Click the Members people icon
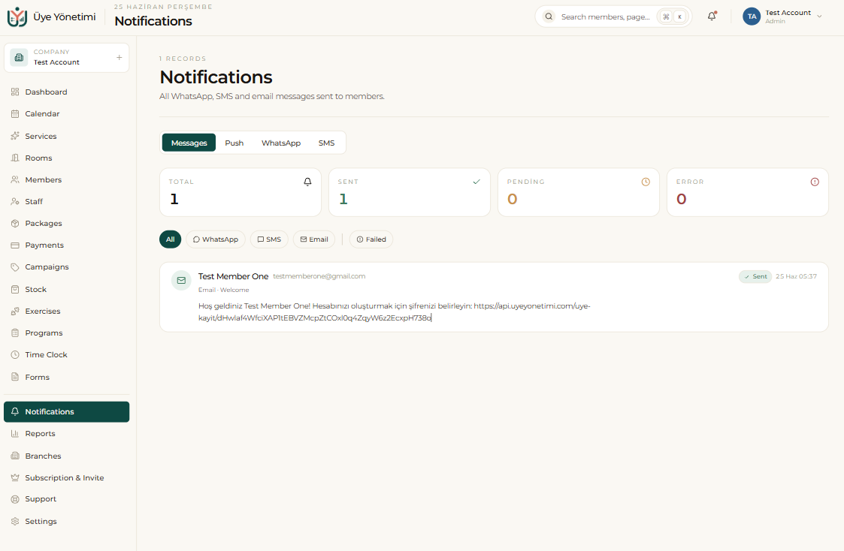The width and height of the screenshot is (844, 551). (15, 179)
